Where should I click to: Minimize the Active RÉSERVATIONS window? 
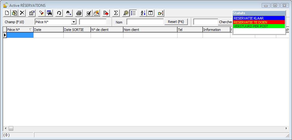point(266,6)
